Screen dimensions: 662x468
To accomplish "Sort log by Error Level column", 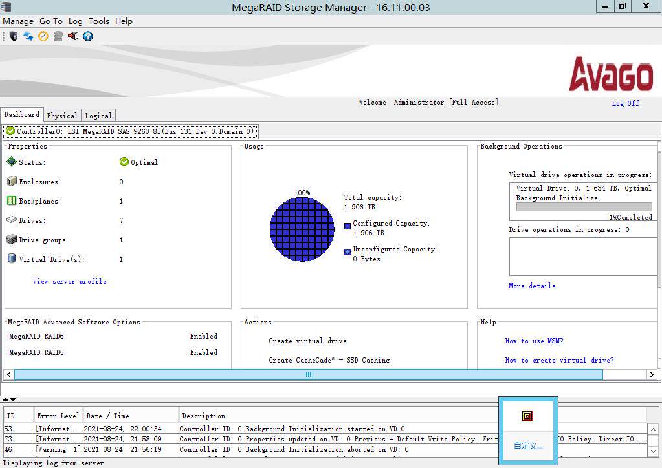I will [58, 416].
